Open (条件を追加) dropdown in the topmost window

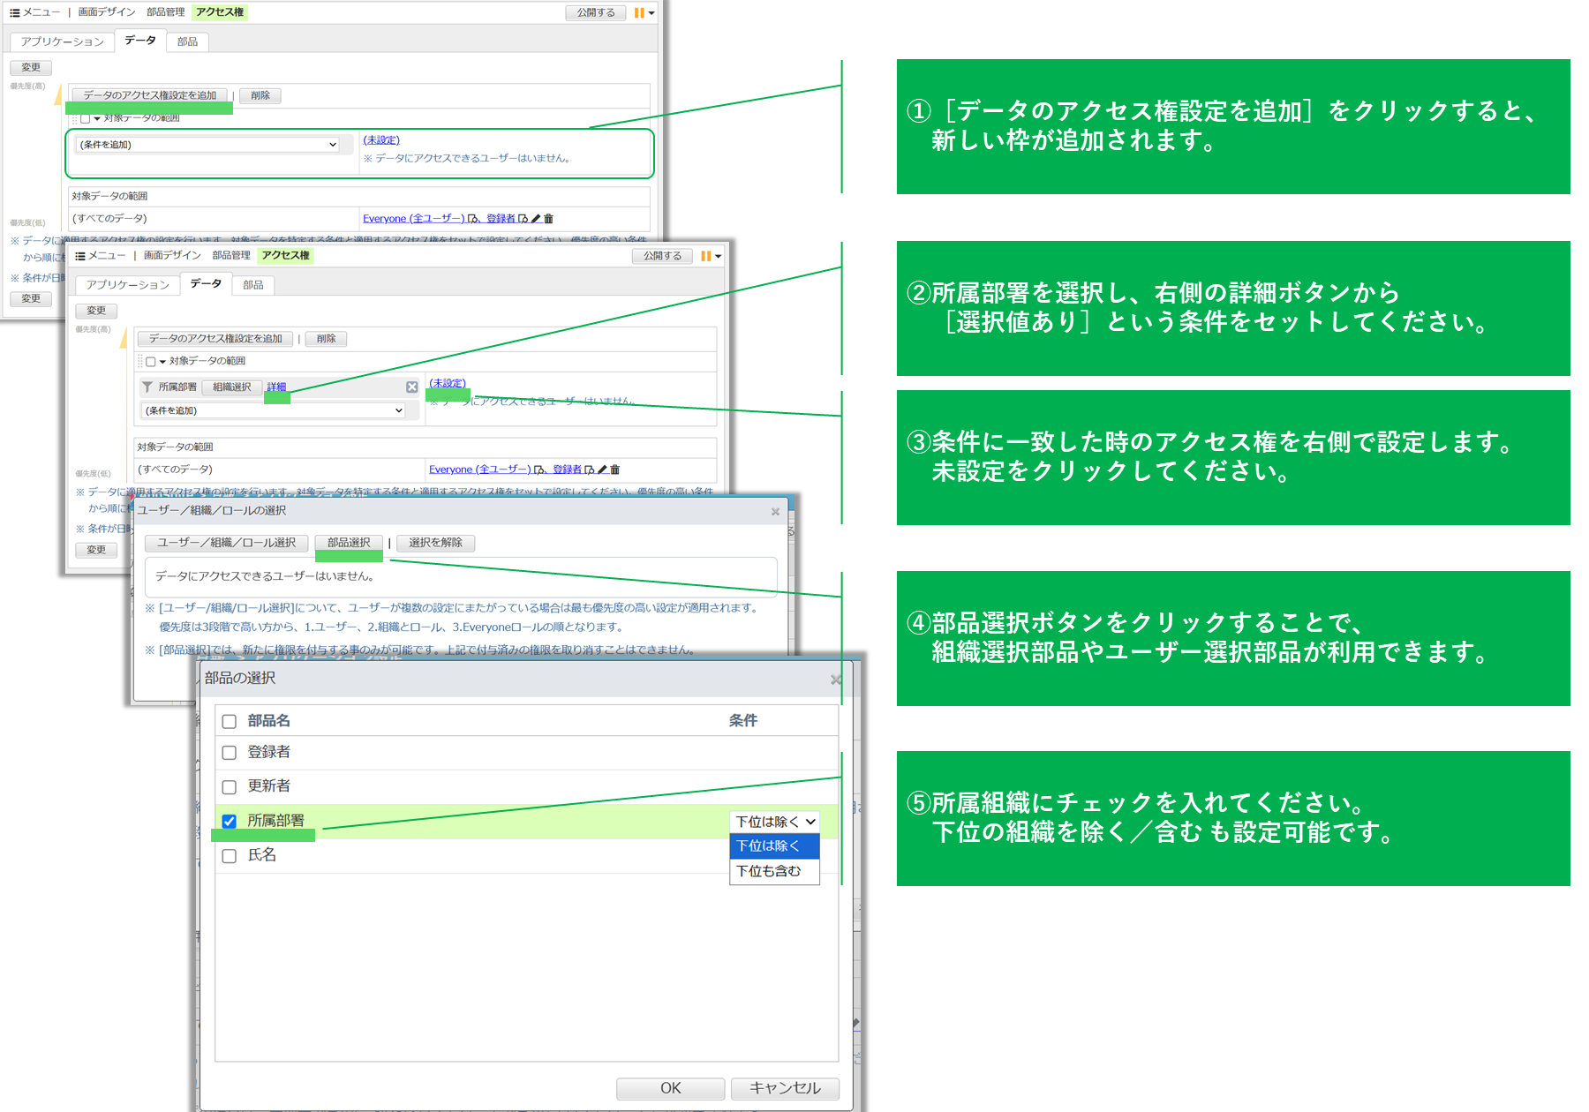click(x=208, y=145)
